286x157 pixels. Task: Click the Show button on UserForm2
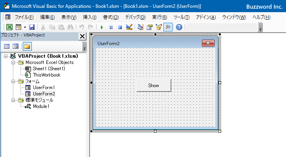coord(154,86)
